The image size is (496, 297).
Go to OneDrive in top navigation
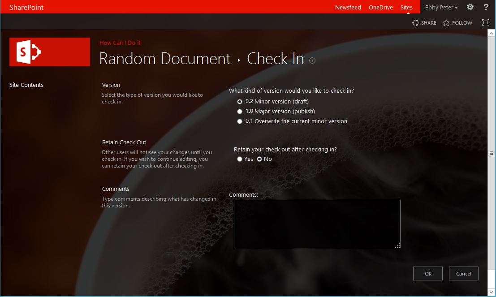(x=380, y=8)
